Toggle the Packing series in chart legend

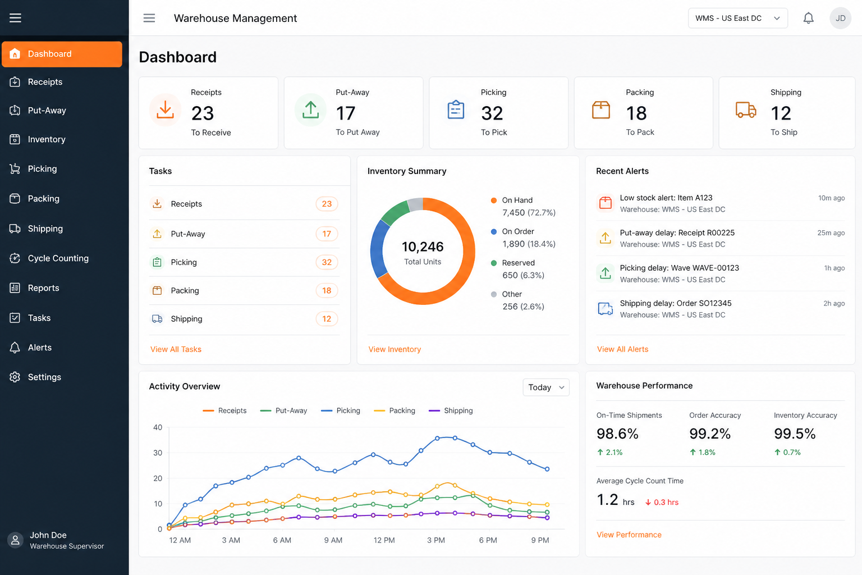pyautogui.click(x=395, y=410)
